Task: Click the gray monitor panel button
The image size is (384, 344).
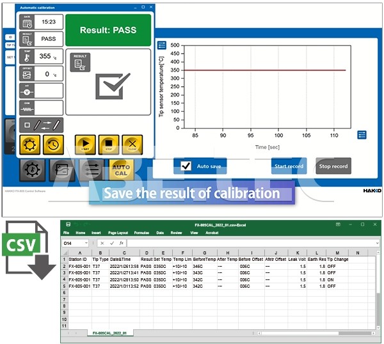Action: 62,169
